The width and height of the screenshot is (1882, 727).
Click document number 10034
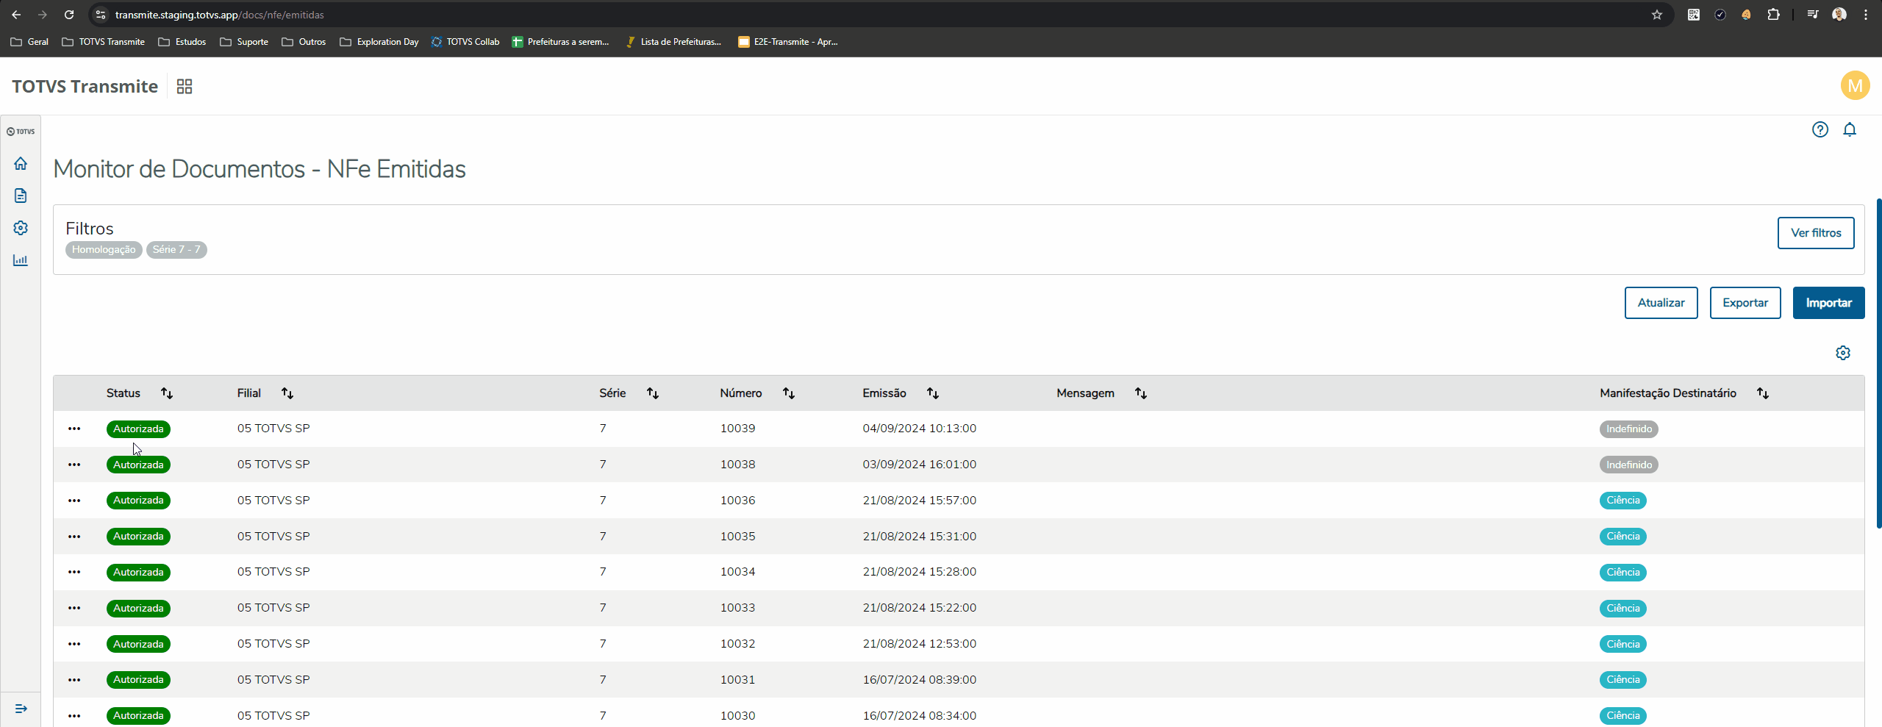tap(737, 572)
